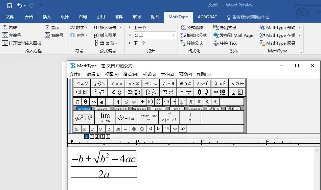
Task: Select the right-align tab stop toggle
Action: click(x=97, y=137)
